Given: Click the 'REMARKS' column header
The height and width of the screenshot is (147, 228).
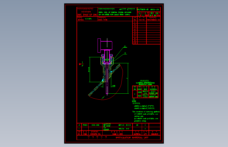Looking at the screenshot, I should click(155, 134).
